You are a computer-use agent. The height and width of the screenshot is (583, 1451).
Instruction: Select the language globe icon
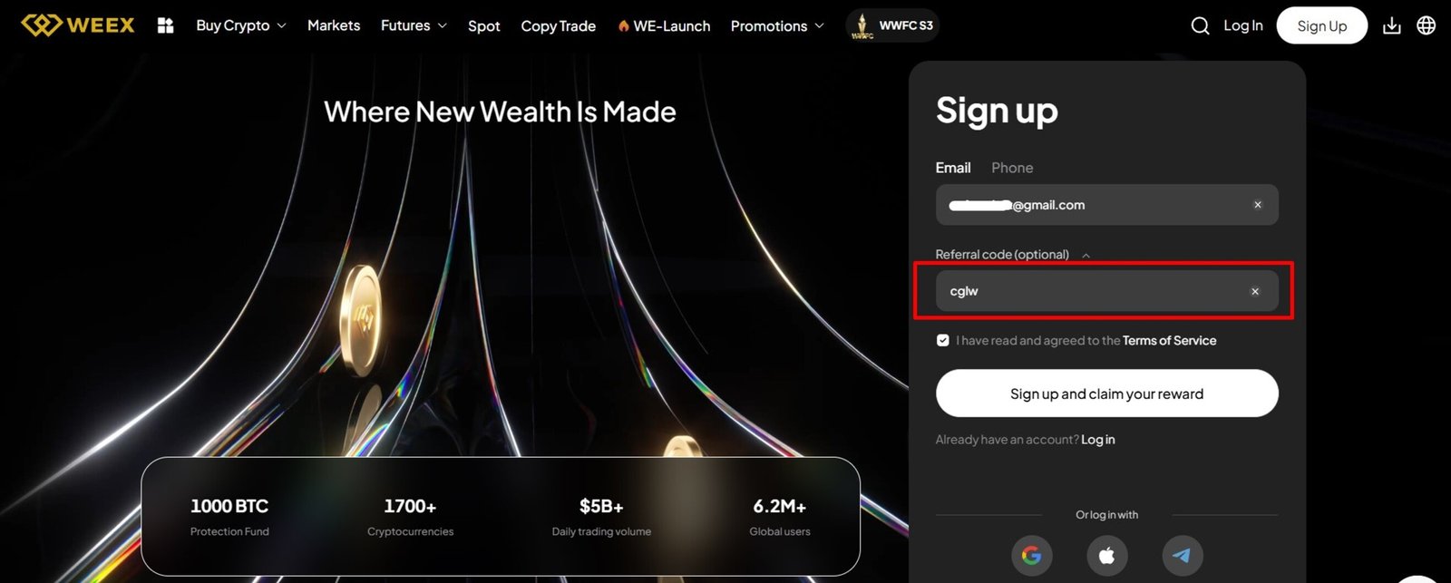pos(1425,25)
